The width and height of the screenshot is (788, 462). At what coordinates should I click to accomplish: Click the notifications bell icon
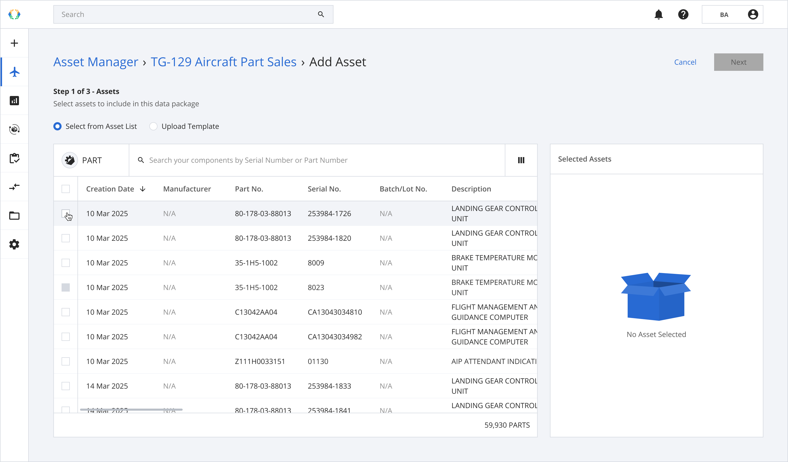click(658, 14)
